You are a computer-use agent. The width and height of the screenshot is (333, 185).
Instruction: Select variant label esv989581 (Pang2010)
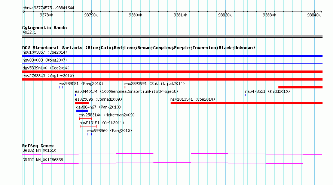[x=81, y=84]
